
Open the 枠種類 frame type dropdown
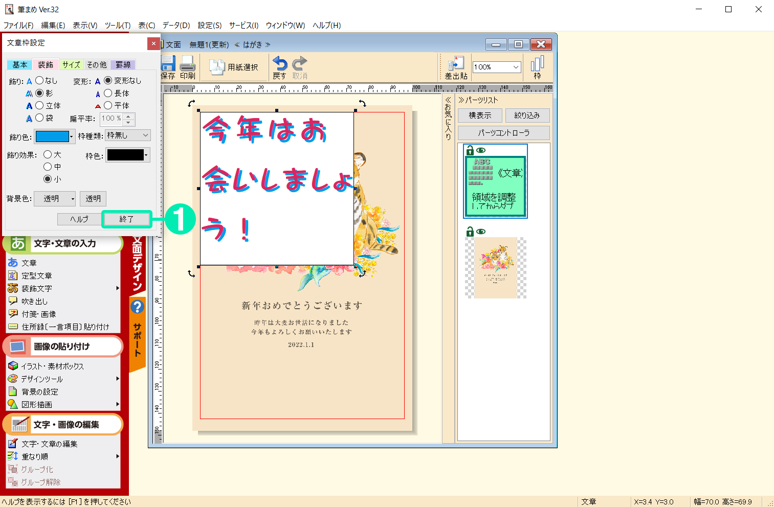pos(127,135)
